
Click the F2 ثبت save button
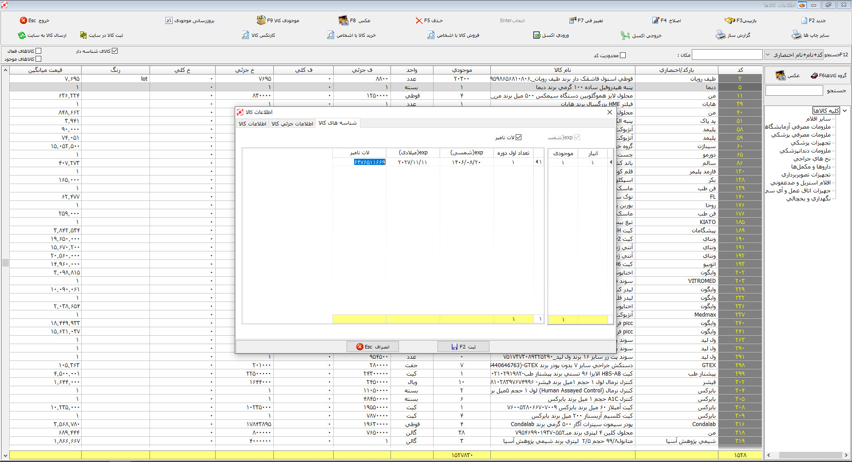(463, 347)
